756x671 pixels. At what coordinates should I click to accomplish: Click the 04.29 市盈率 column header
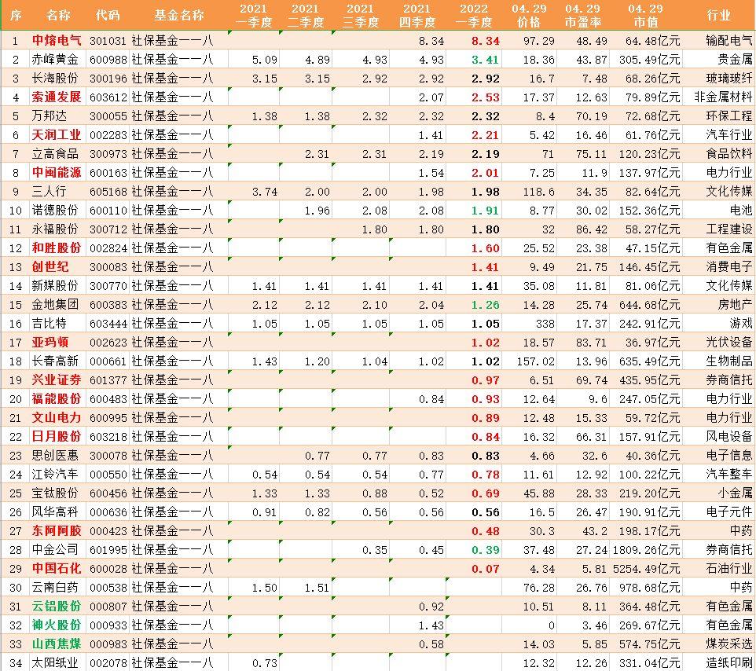[x=582, y=16]
